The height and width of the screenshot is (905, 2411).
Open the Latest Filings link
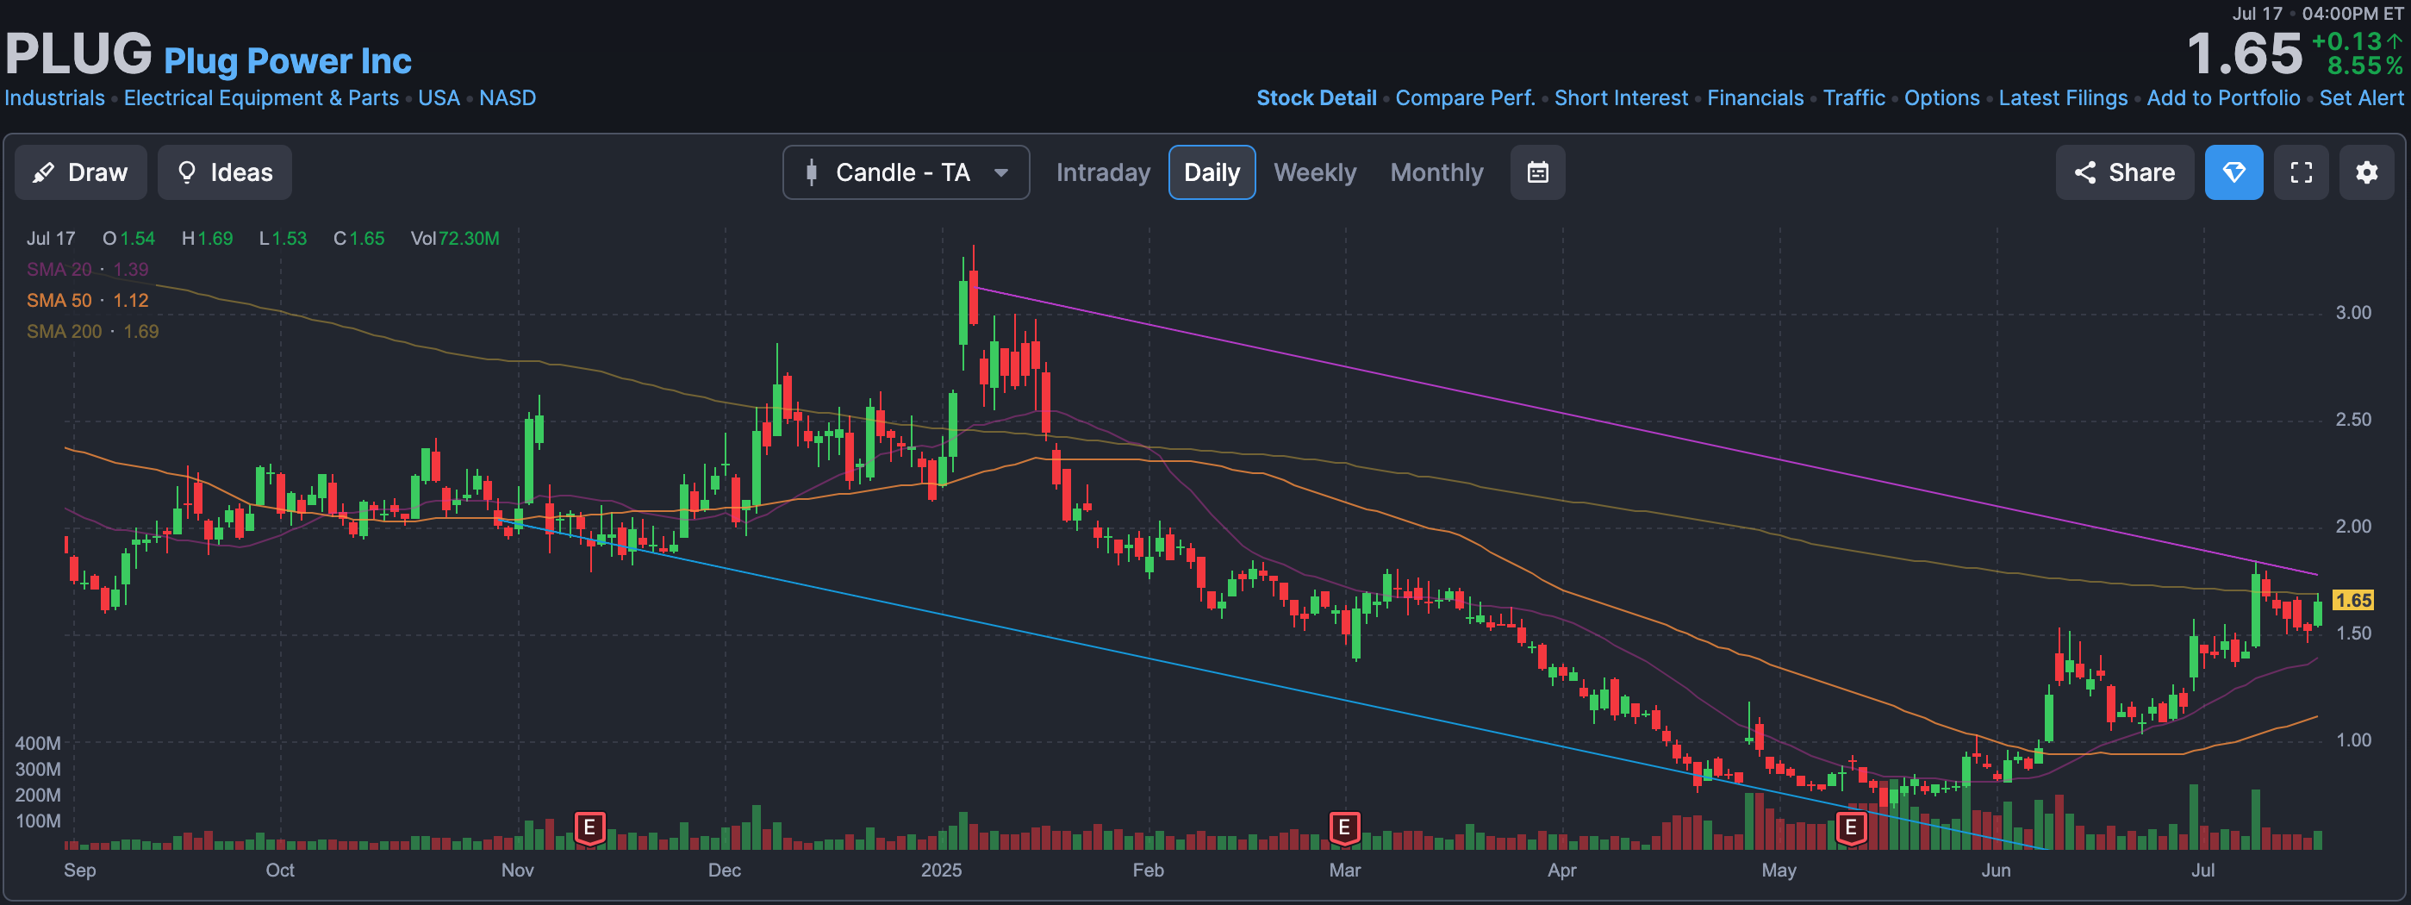point(2063,98)
